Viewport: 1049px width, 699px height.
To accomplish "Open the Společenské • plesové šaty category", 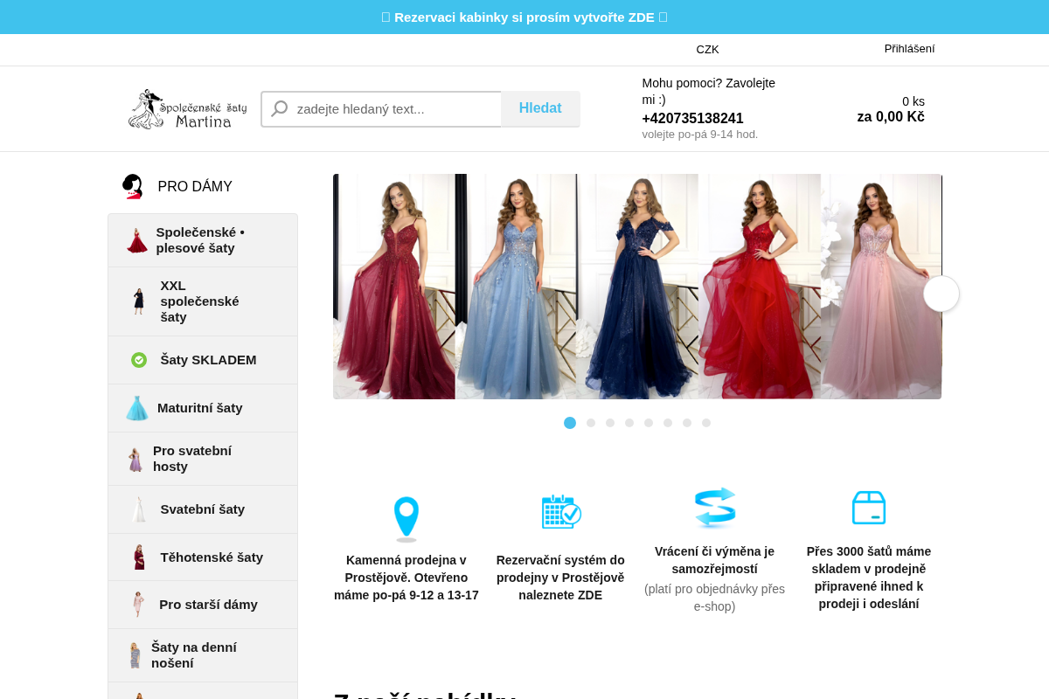I will [203, 240].
